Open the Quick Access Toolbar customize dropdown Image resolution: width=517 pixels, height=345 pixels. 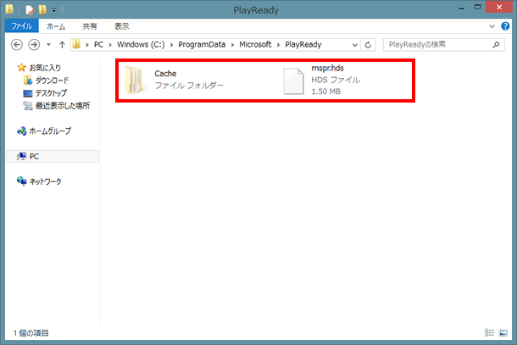[53, 10]
